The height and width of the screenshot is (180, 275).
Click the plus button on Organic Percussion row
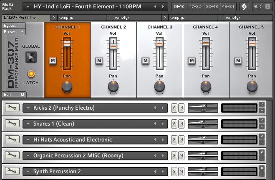tap(262, 158)
